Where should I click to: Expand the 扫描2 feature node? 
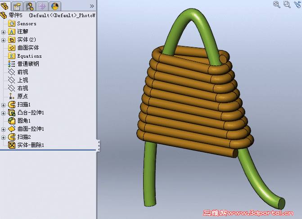3,137
